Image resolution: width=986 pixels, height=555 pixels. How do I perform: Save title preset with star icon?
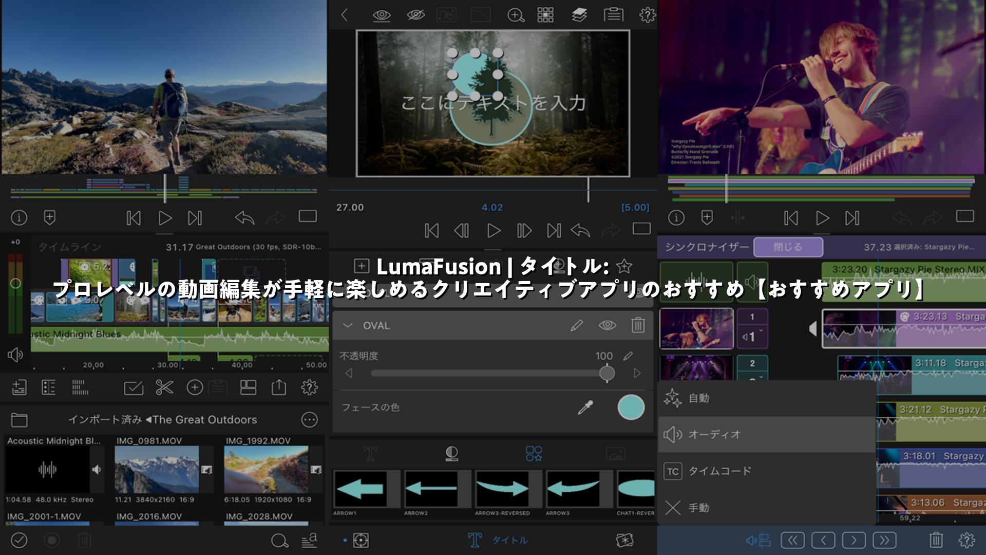click(x=624, y=266)
